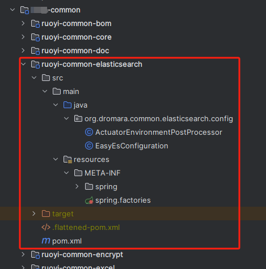The image size is (266, 269).
Task: Click the ruoyi-common-elasticsearch module icon
Action: (35, 65)
